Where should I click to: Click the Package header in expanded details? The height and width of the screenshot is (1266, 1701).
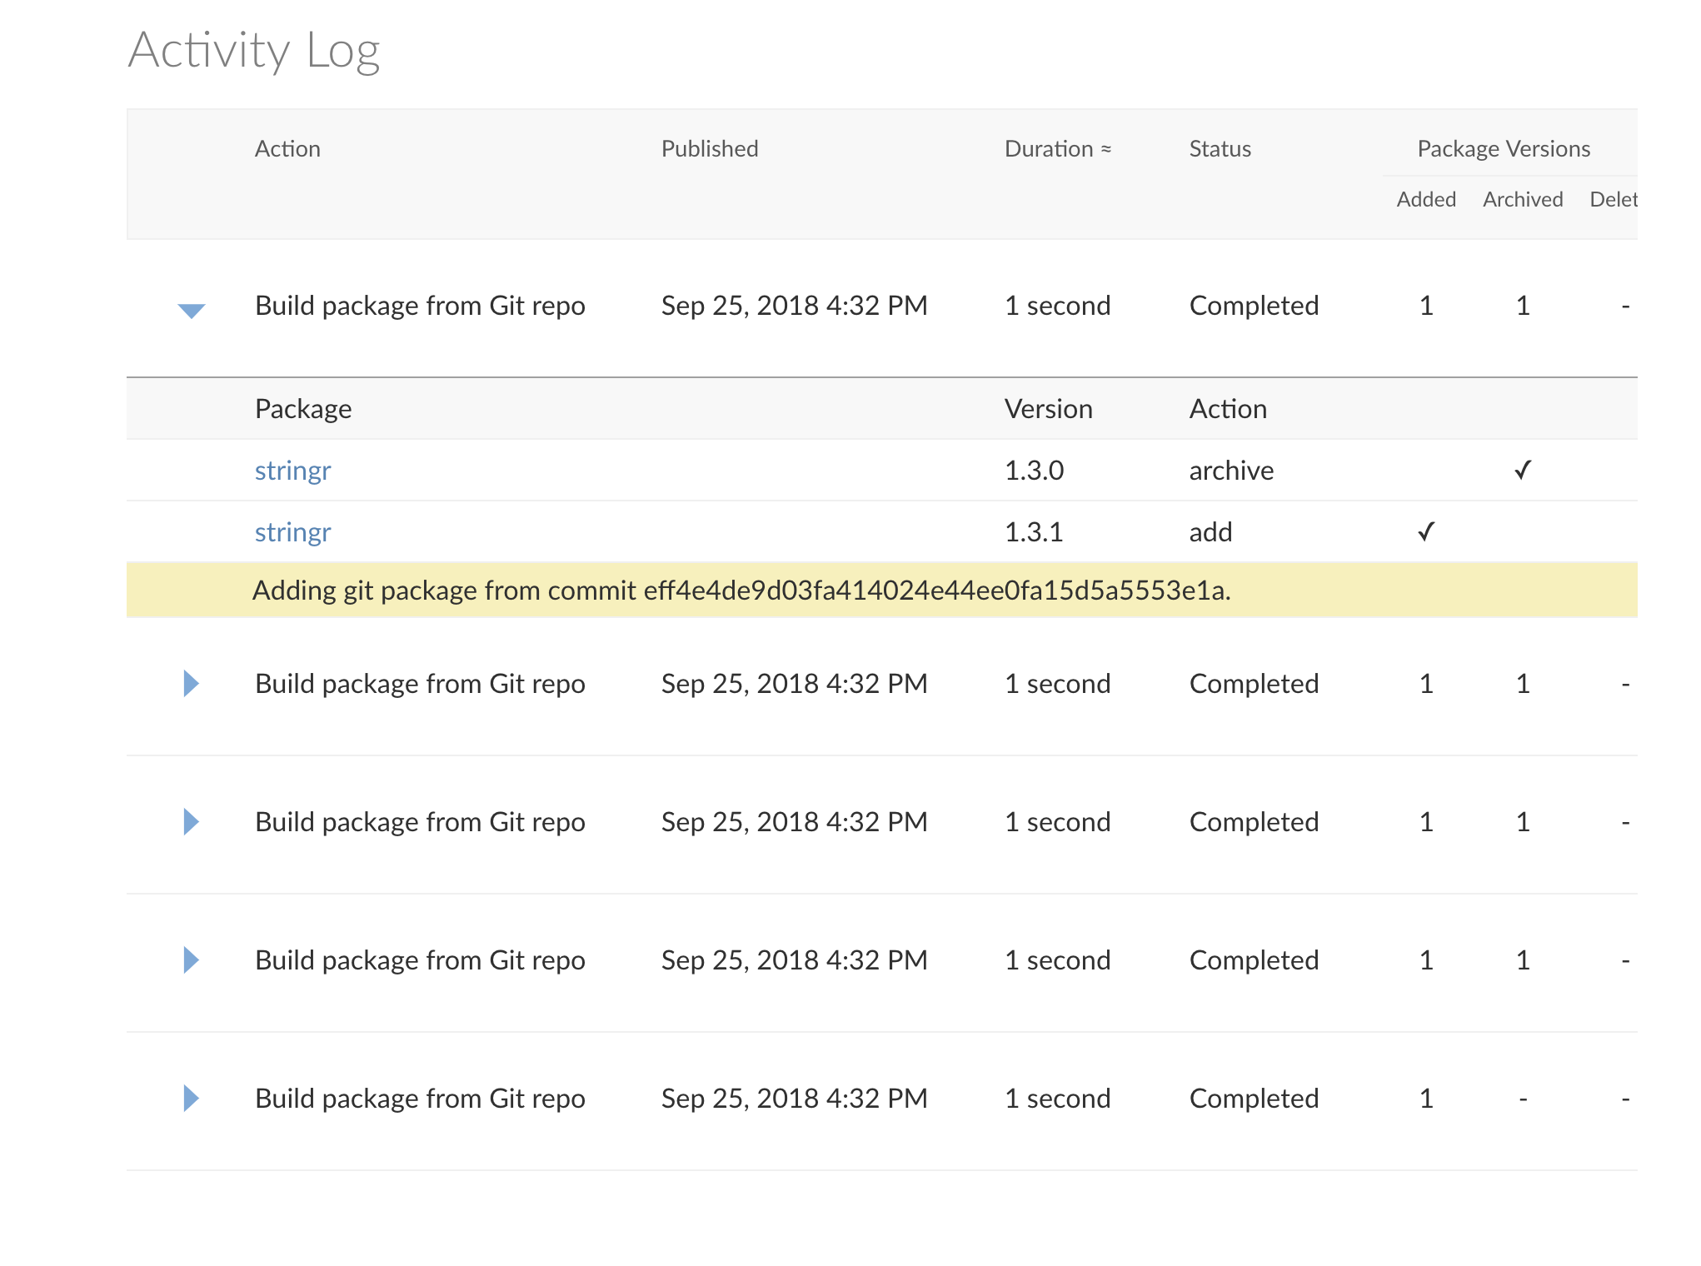tap(303, 409)
